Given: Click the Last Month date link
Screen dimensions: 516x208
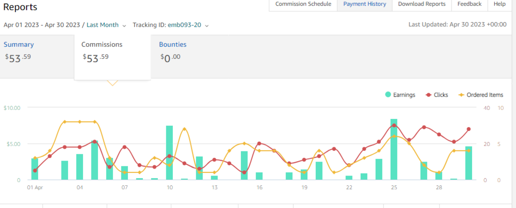Looking at the screenshot, I should pyautogui.click(x=102, y=25).
